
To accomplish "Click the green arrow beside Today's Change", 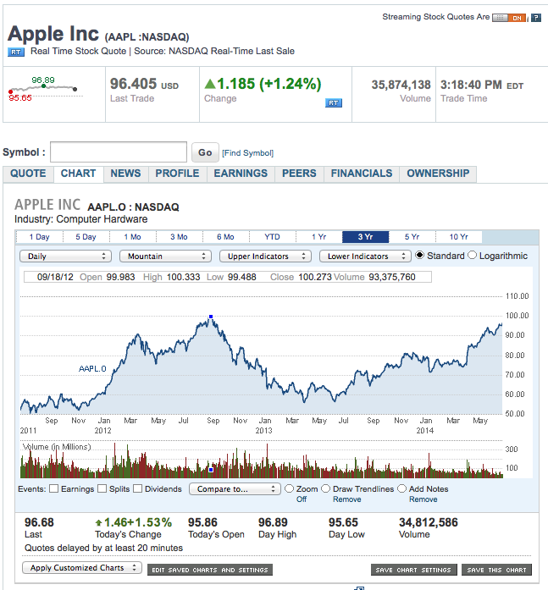I will coord(98,522).
